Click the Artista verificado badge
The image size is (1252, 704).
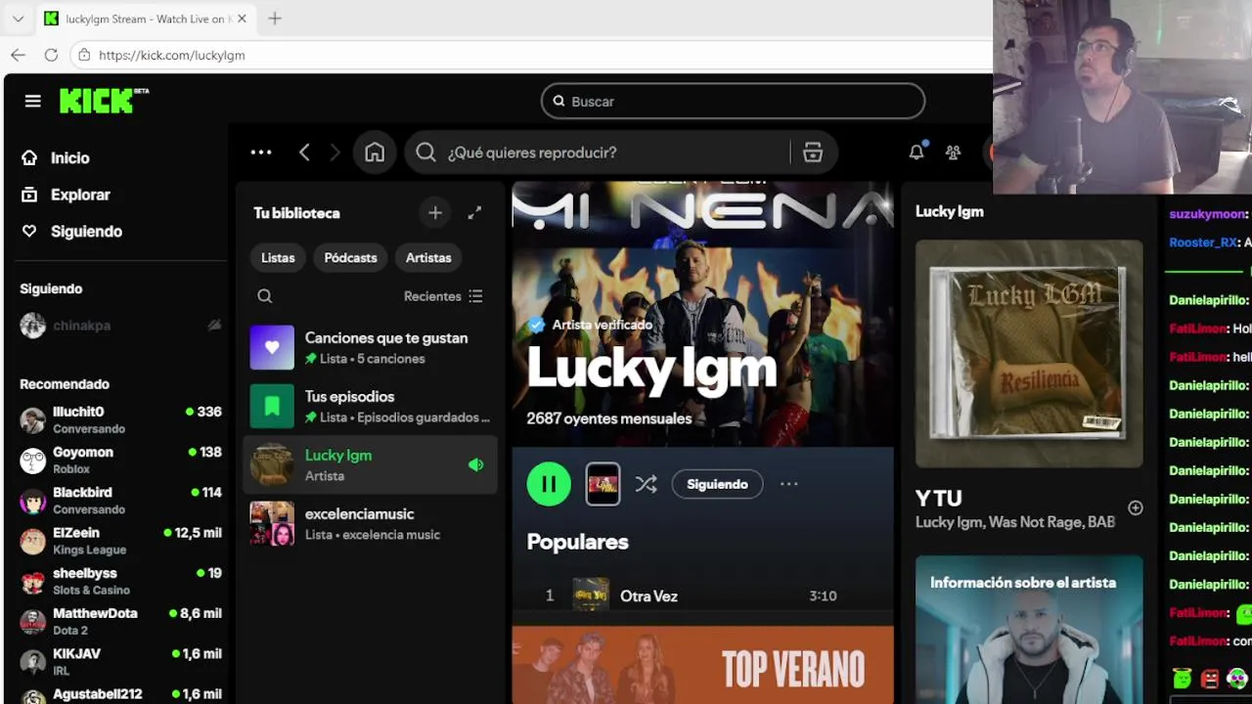591,325
